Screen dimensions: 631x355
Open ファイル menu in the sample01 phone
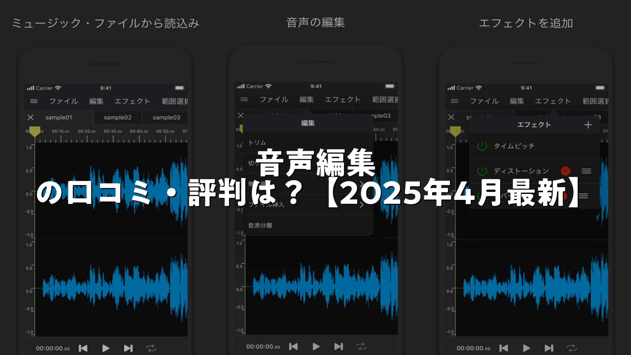64,101
